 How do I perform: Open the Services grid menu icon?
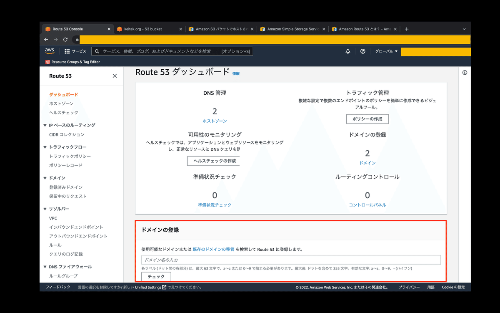[x=67, y=51]
